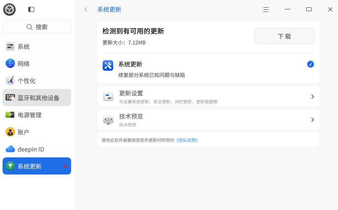Open the 《隐私政策》 privacy policy link
Viewport: 338px width, 210px height.
pos(187,140)
